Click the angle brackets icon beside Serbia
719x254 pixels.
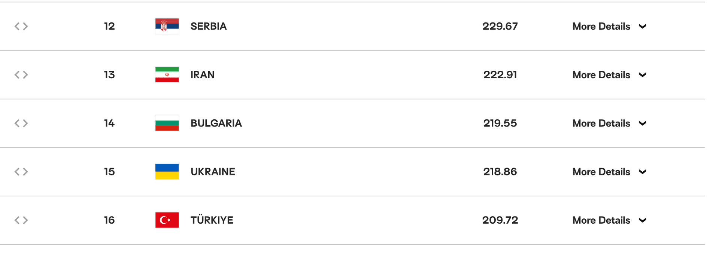click(x=21, y=26)
